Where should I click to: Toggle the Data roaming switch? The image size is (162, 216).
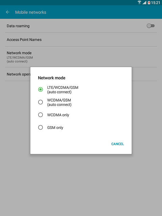[x=151, y=26]
